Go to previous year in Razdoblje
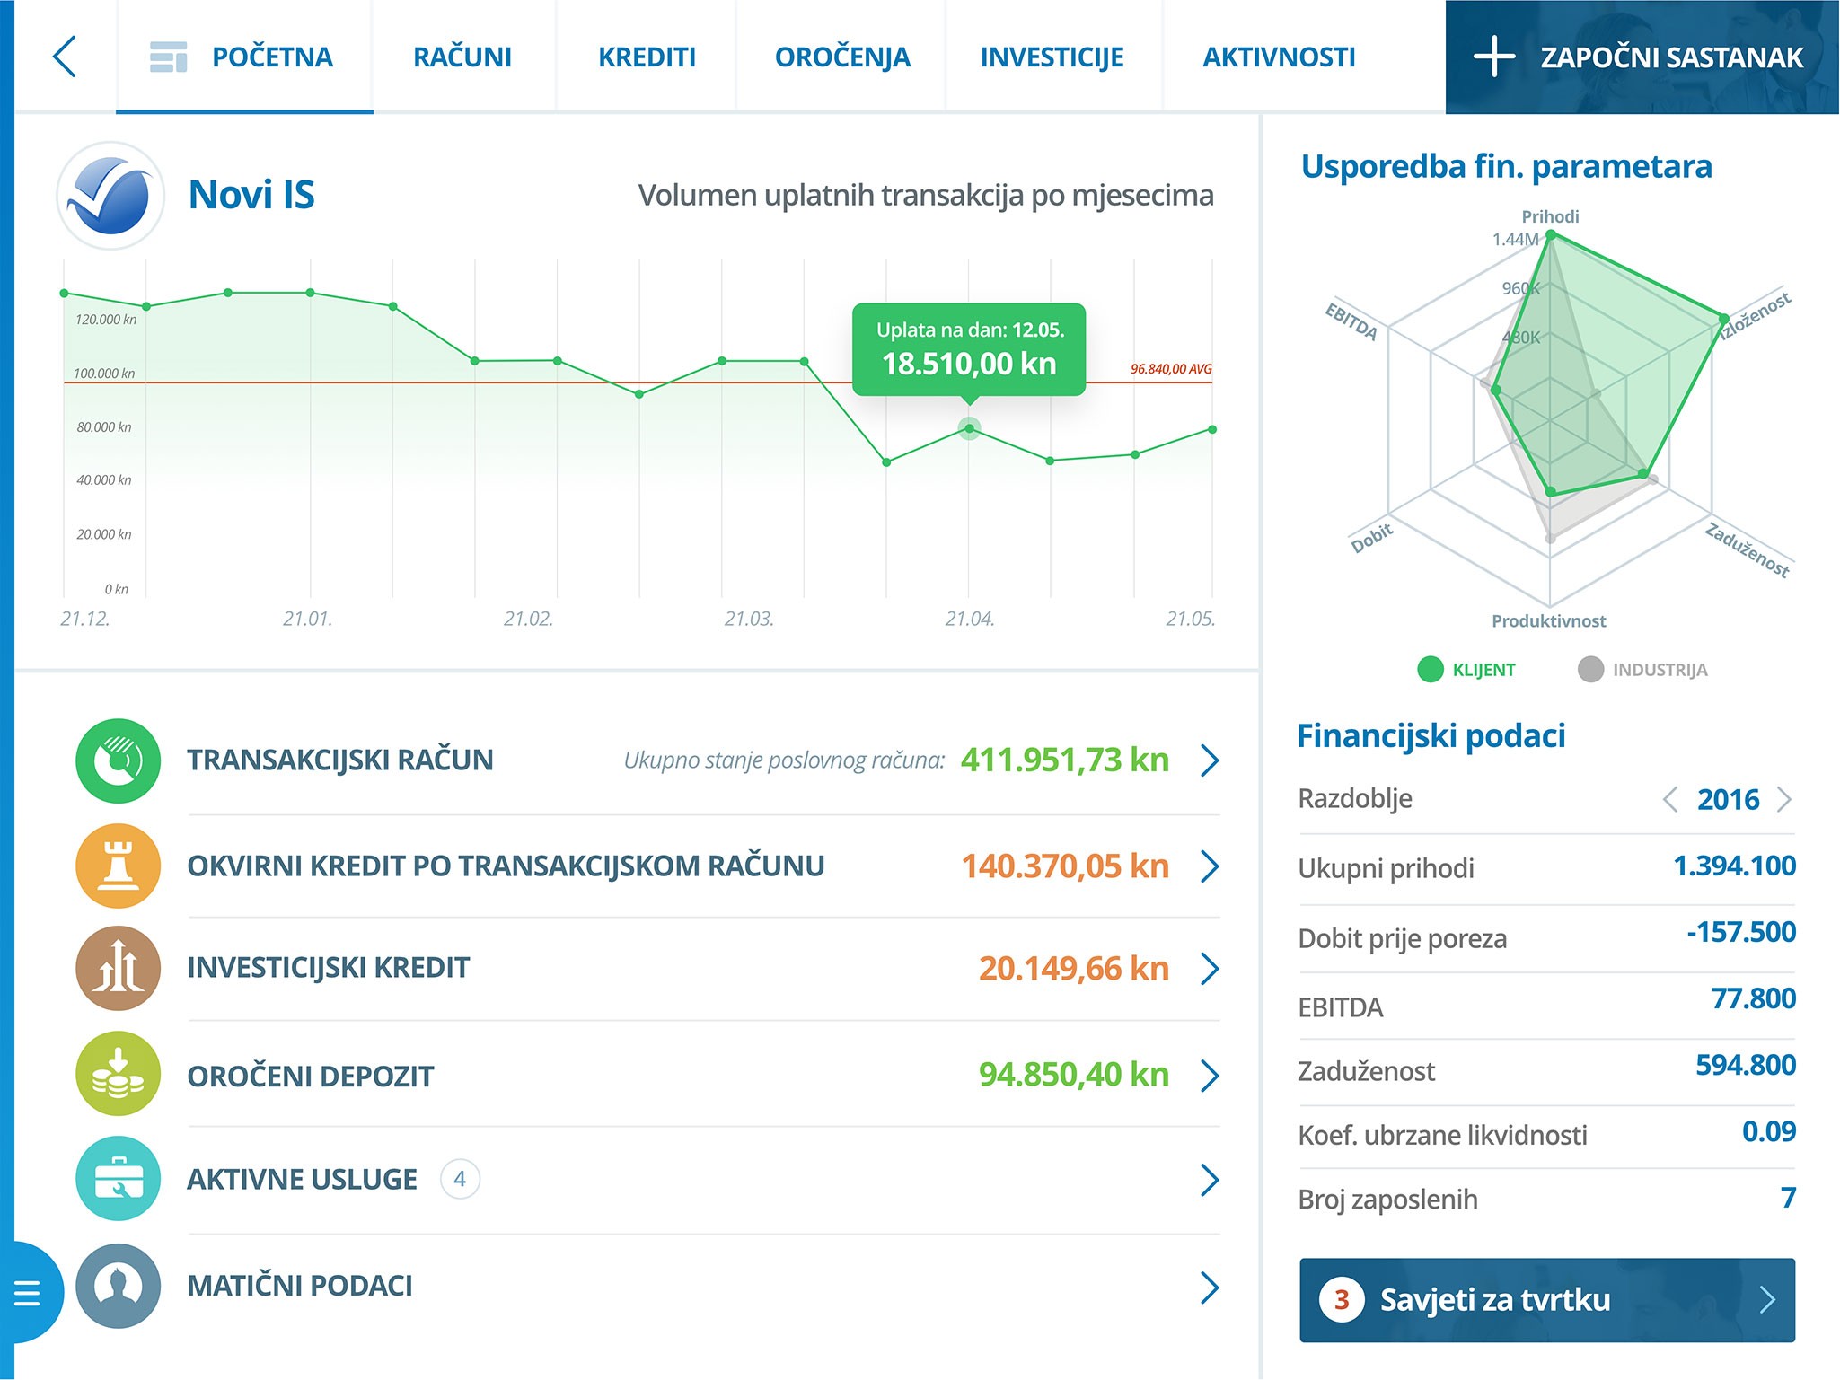 [1669, 799]
